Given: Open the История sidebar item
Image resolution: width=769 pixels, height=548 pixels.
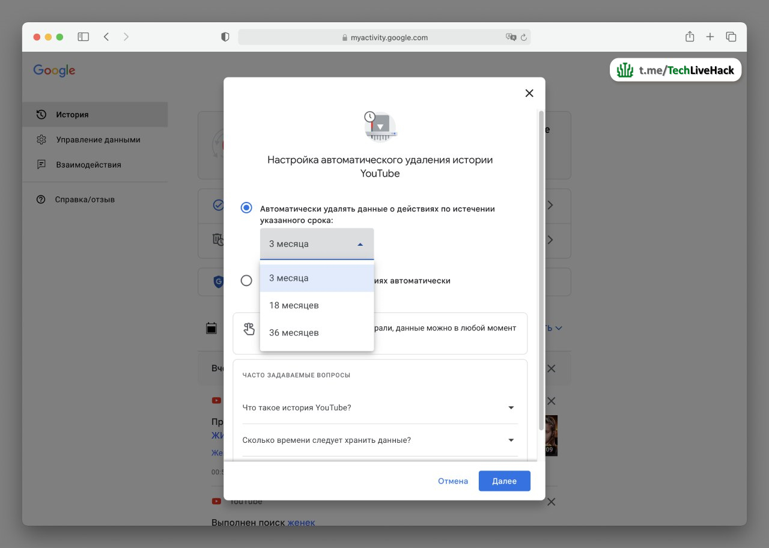Looking at the screenshot, I should [95, 114].
